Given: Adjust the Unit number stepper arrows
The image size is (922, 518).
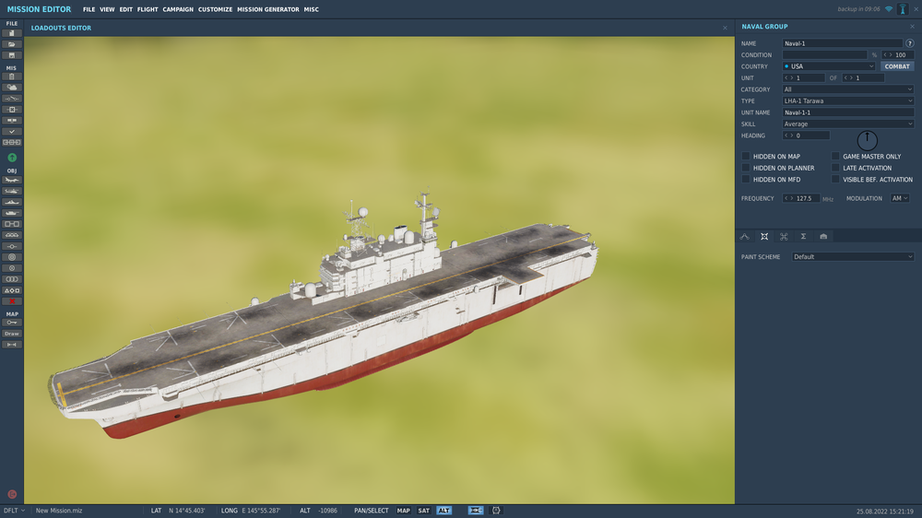Looking at the screenshot, I should [788, 78].
